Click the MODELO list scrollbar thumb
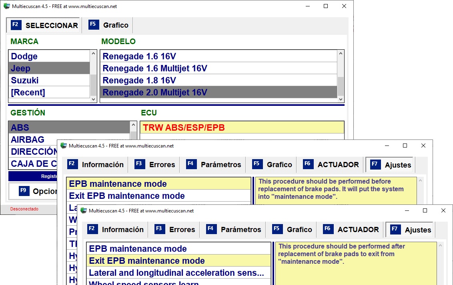The image size is (453, 285). (341, 86)
